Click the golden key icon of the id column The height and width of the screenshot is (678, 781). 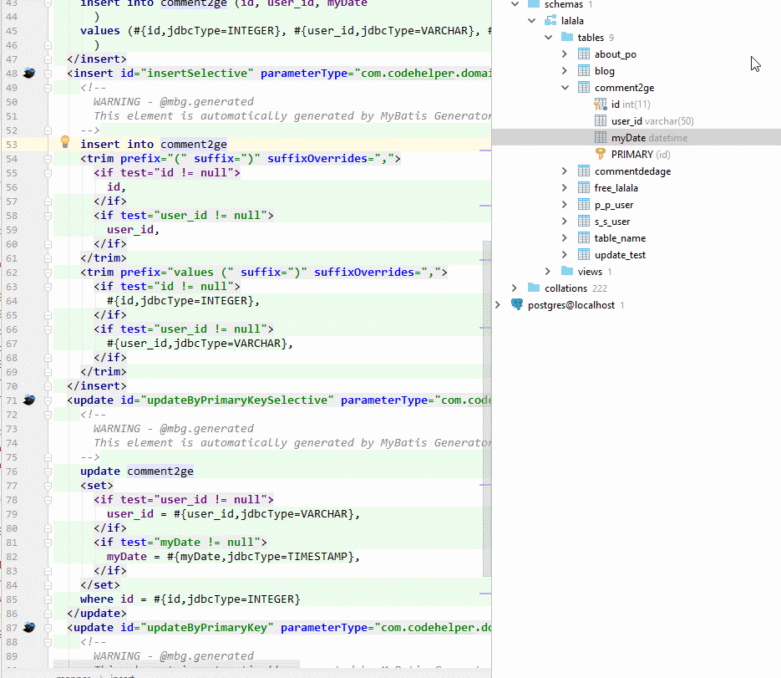click(600, 104)
